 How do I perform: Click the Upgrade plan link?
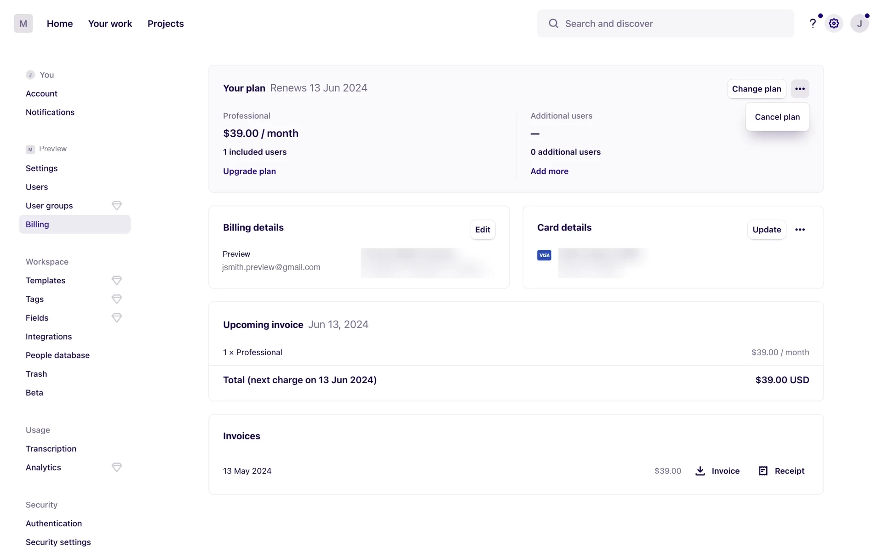click(x=249, y=171)
